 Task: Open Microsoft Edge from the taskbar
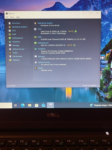(x=23, y=105)
